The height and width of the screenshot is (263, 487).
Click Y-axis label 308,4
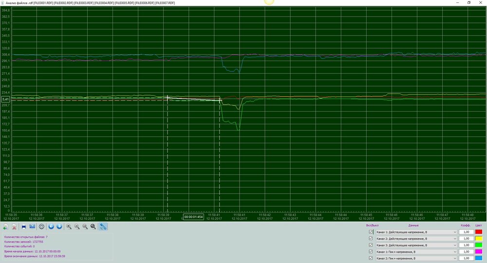pos(5,54)
